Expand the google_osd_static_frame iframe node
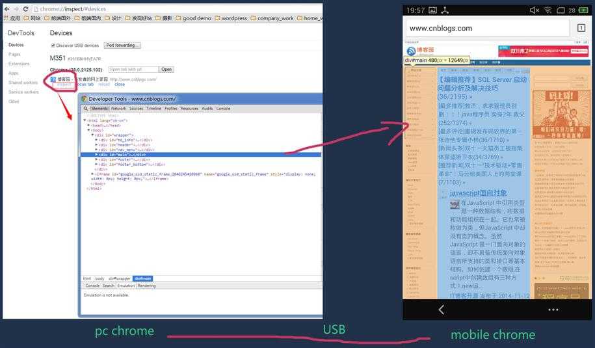Screen dimensions: 595x348 pyautogui.click(x=92, y=174)
